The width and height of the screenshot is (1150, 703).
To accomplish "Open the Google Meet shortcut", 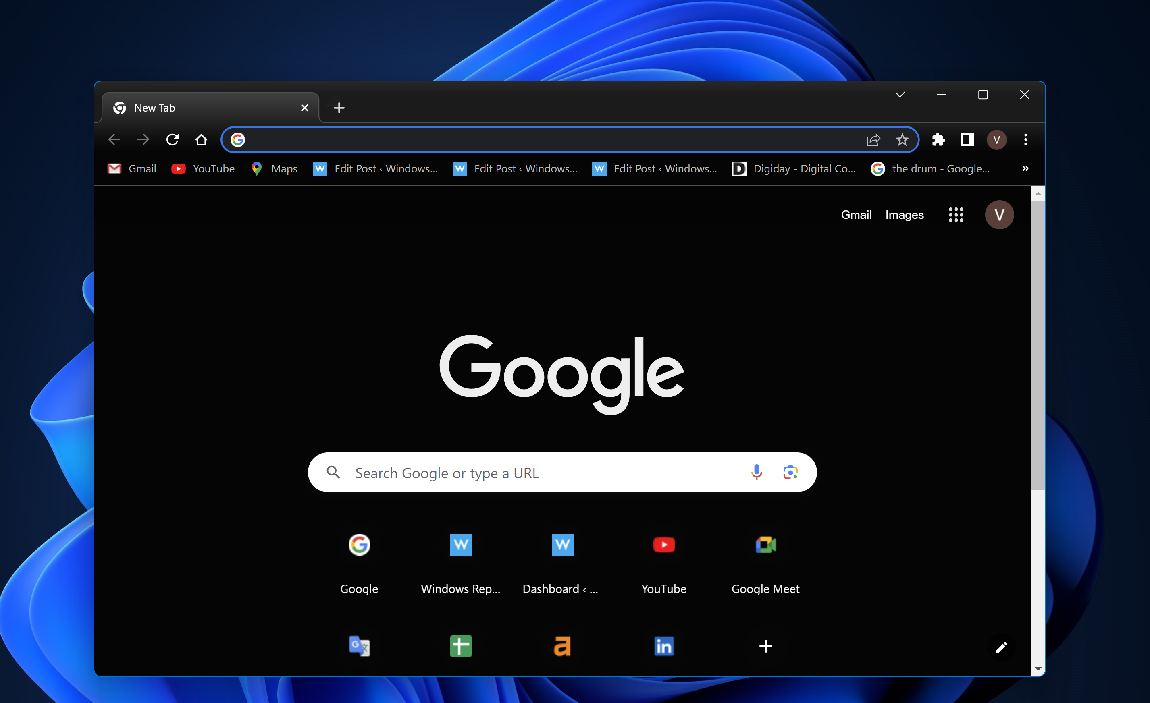I will click(765, 563).
